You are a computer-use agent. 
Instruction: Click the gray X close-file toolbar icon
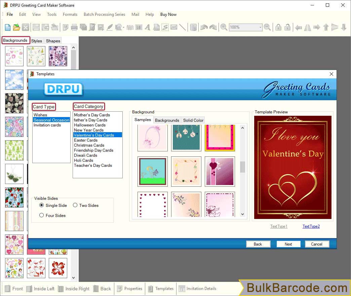point(26,27)
